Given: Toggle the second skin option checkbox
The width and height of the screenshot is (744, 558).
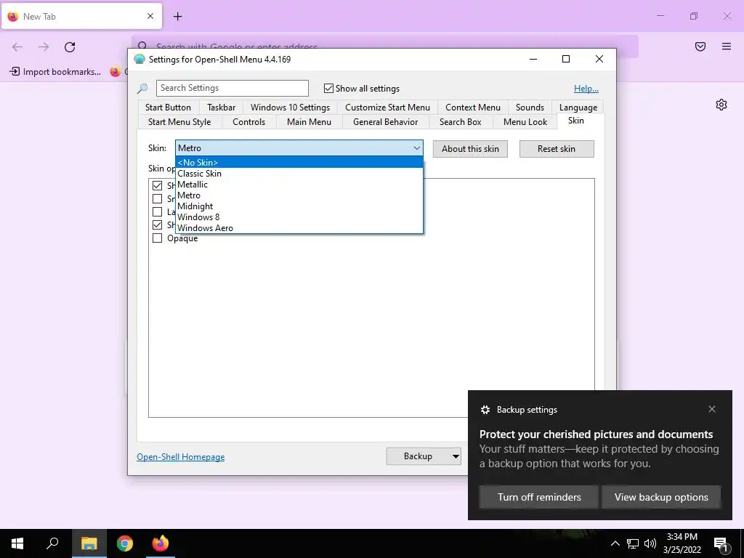Looking at the screenshot, I should click(157, 199).
